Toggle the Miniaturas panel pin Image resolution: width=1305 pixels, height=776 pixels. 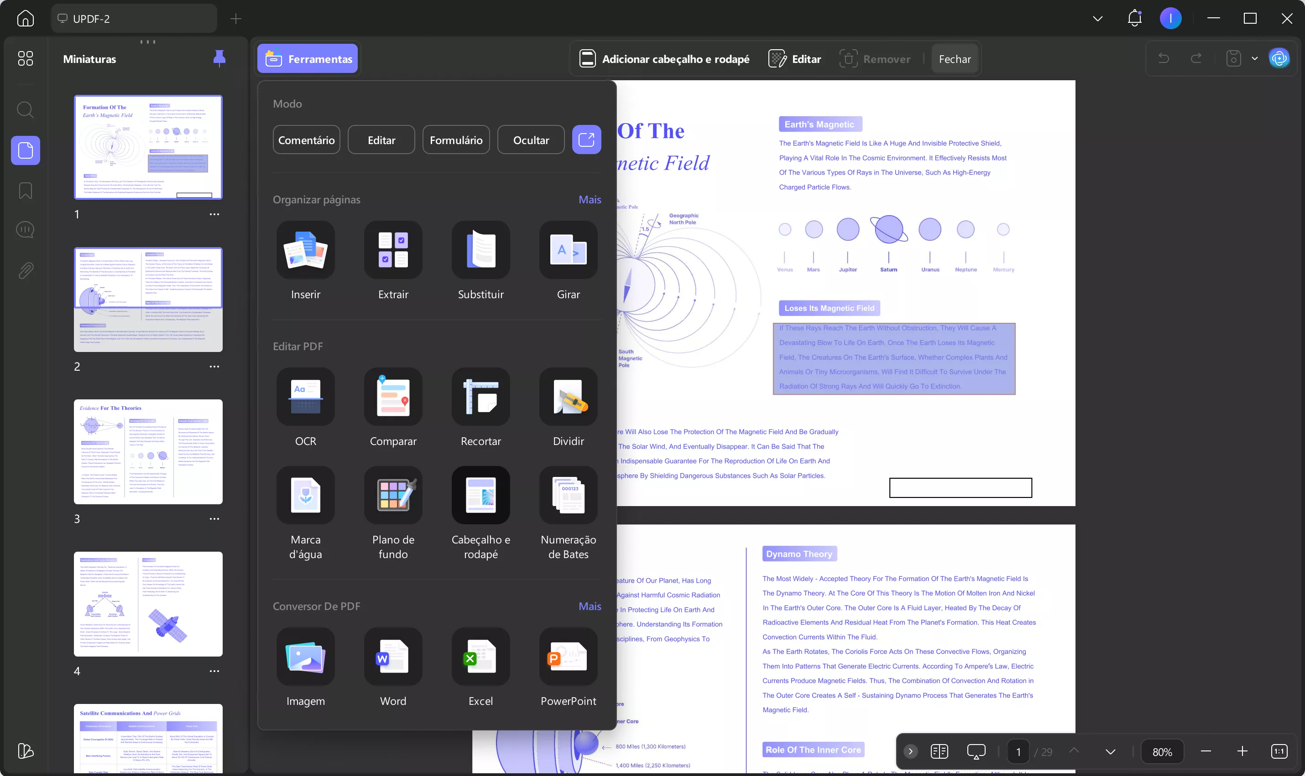coord(219,58)
